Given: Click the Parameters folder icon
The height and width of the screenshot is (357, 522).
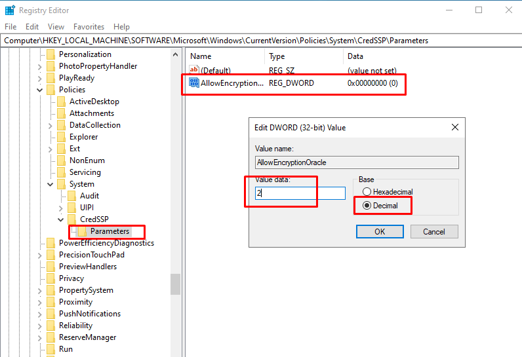Looking at the screenshot, I should click(x=82, y=231).
